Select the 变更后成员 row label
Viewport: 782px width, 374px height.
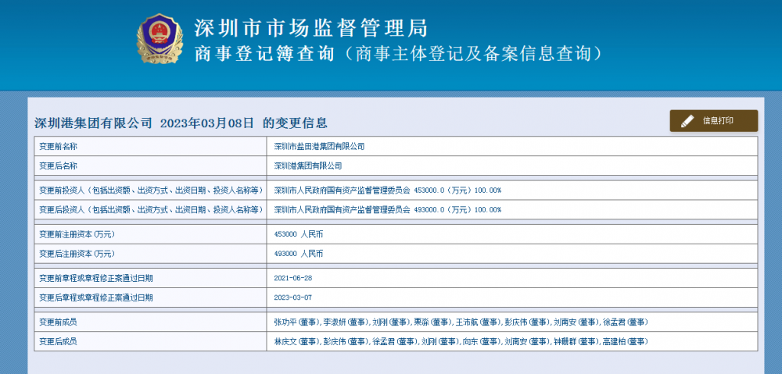[59, 342]
